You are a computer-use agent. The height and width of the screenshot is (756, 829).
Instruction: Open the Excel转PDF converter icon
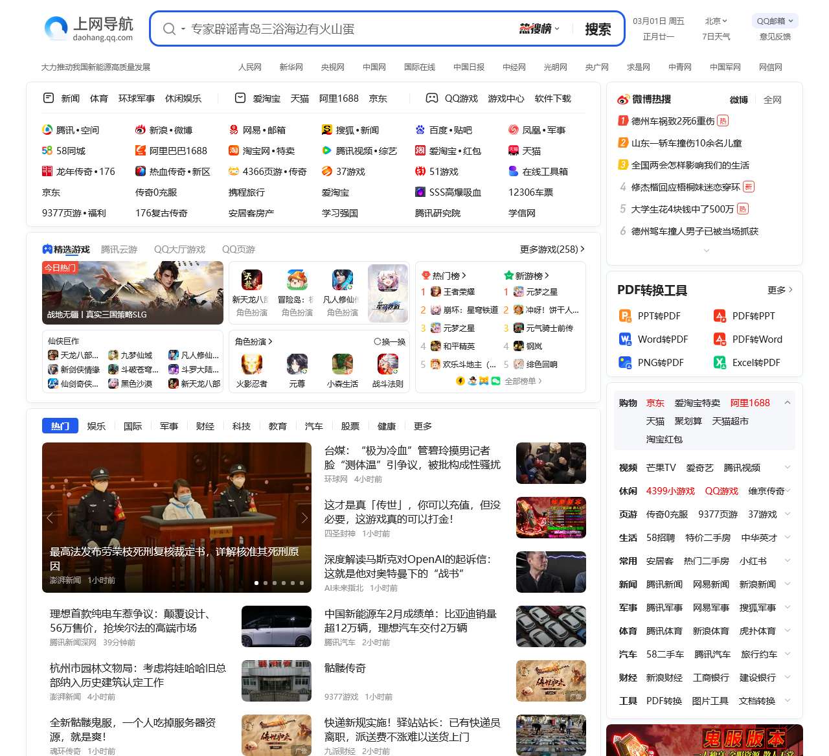point(720,362)
